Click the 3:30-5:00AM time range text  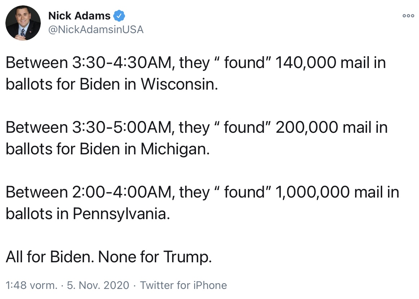point(119,128)
